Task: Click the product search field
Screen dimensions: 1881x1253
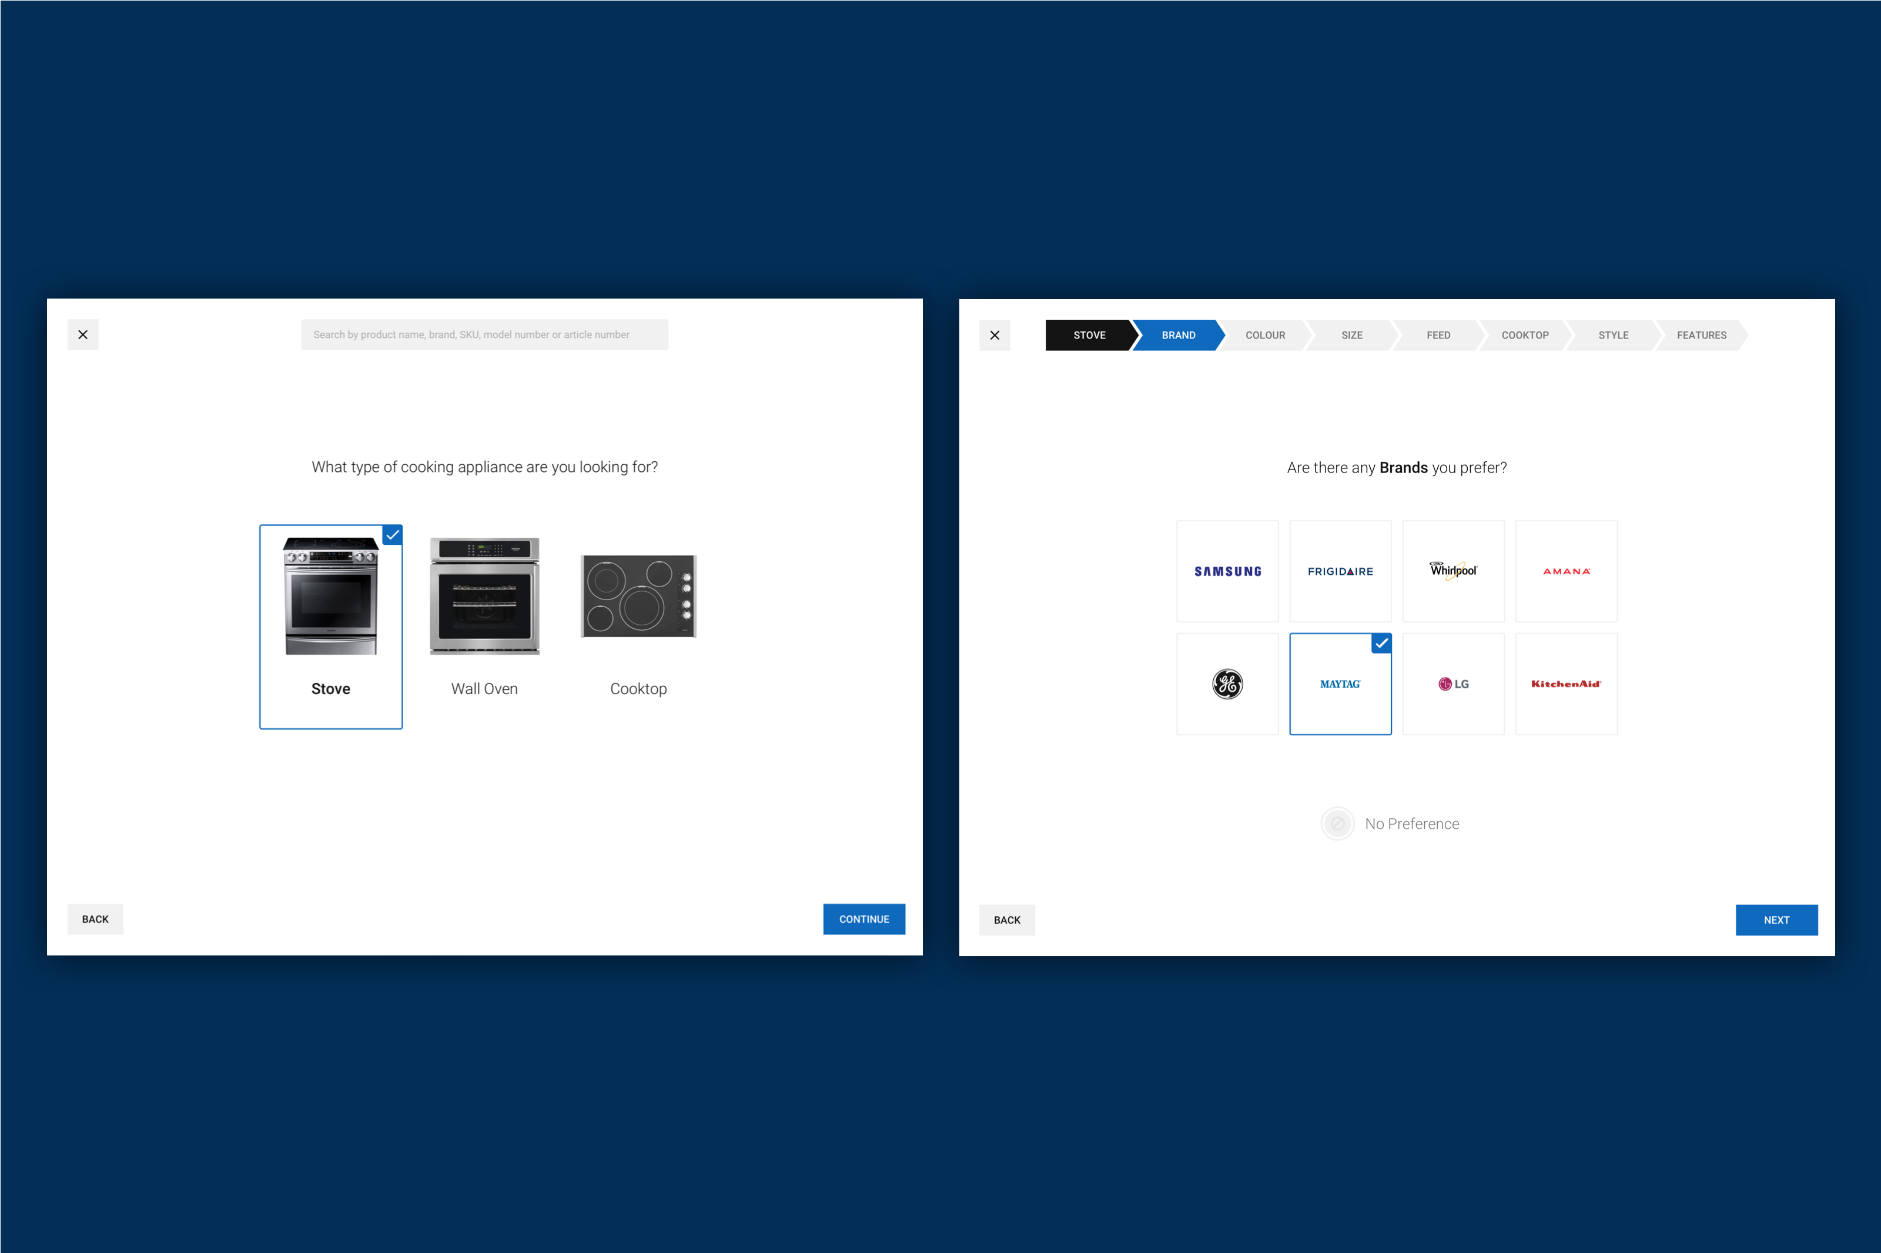Action: (484, 335)
